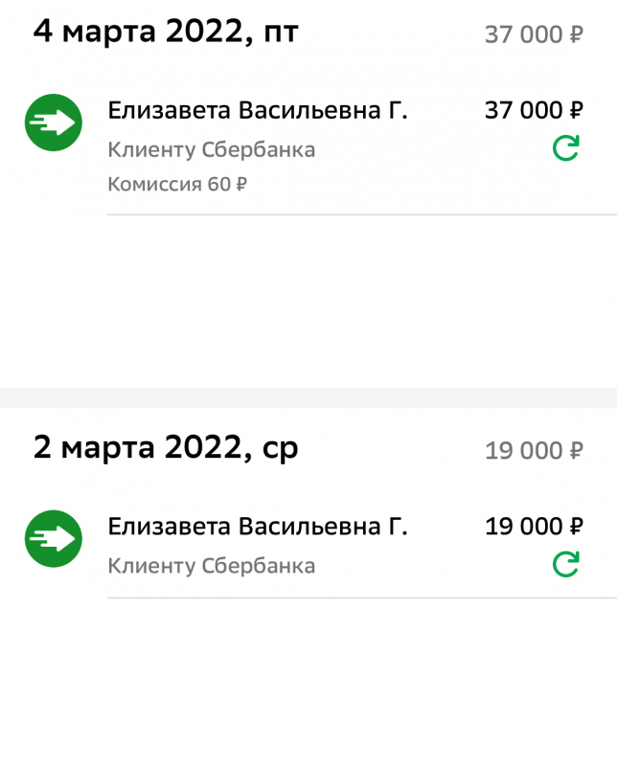617x766 pixels.
Task: Open the 4 March transfer to Елизавета Васильевна Г.
Action: 258,111
